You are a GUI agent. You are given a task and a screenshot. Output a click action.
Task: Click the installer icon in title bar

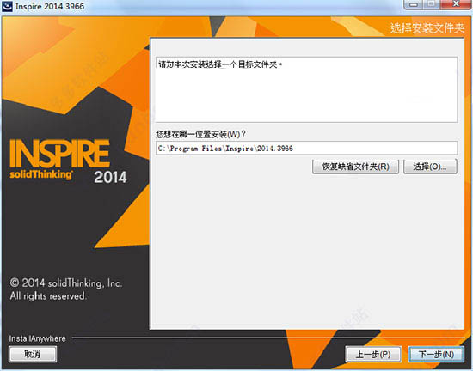pyautogui.click(x=7, y=6)
